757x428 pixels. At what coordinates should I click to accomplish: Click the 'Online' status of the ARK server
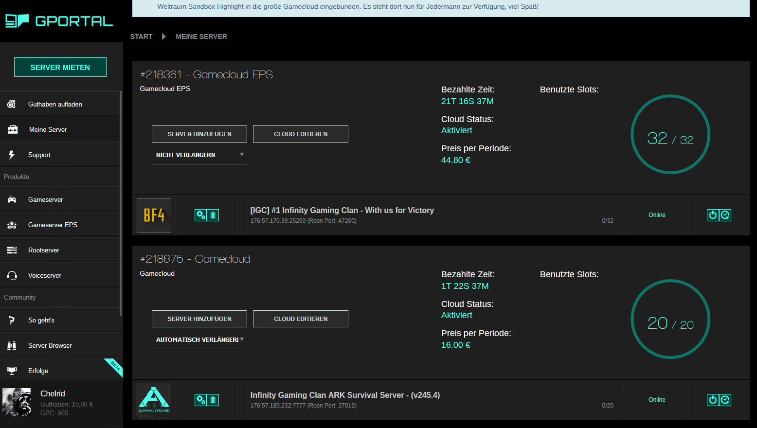point(657,400)
